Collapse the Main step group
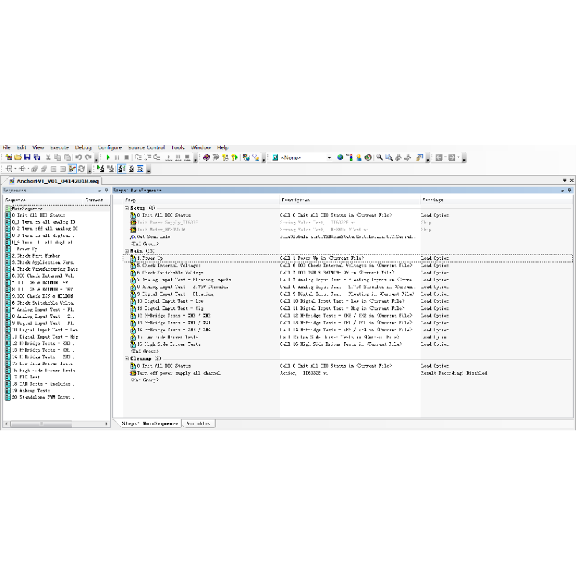The height and width of the screenshot is (576, 576). coord(127,251)
